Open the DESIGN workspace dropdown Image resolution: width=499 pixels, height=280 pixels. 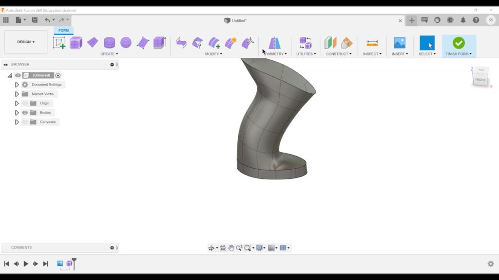coord(26,42)
